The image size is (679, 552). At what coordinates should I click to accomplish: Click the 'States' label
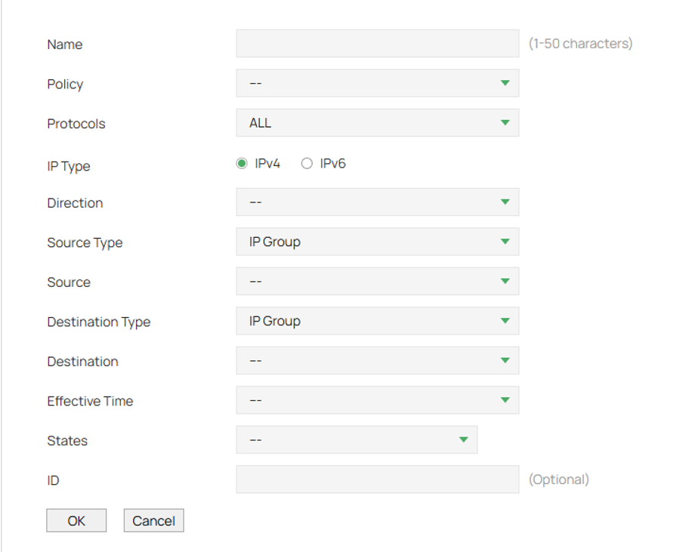(67, 441)
